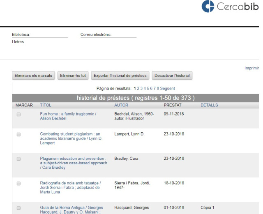Viewport: 263px width, 214px height.
Task: Click the Eliminar-ho tot button
Action: tap(73, 76)
